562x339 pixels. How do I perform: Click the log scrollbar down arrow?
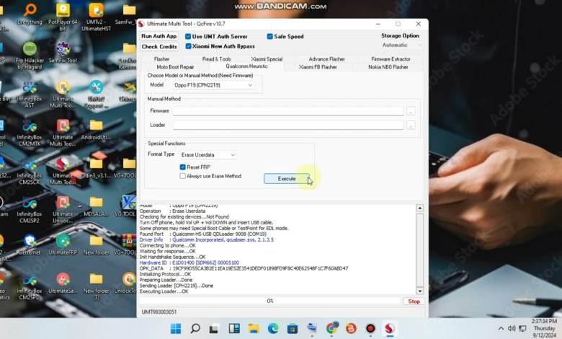coord(420,291)
